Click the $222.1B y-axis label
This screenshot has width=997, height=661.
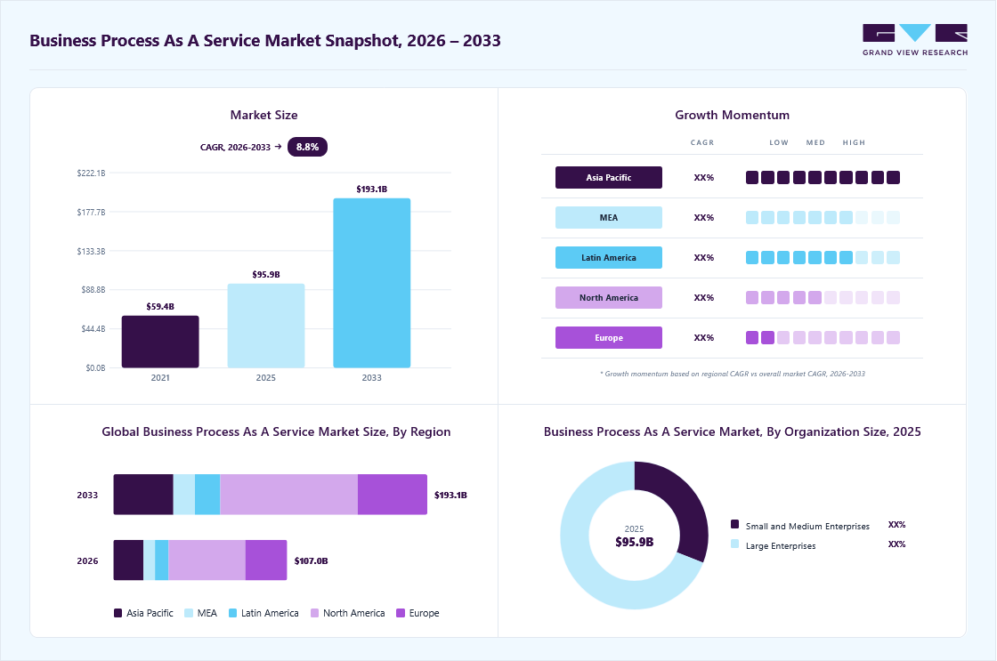[x=91, y=173]
